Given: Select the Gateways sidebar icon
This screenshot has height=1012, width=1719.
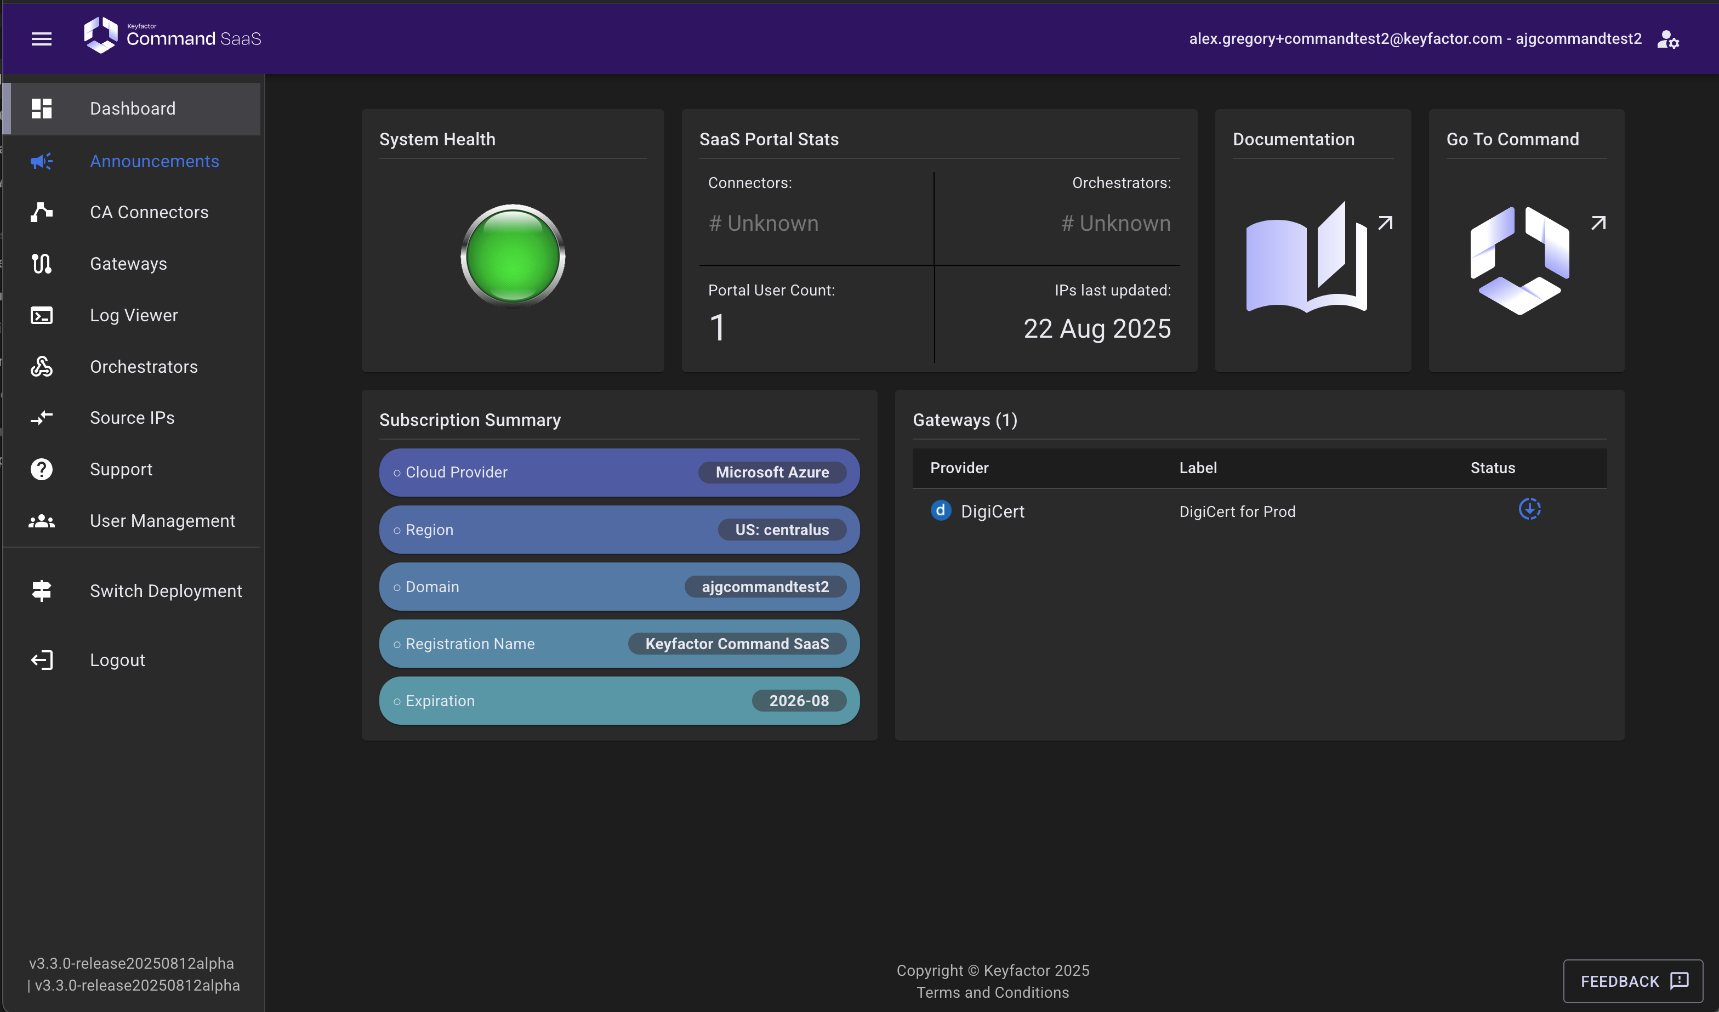Looking at the screenshot, I should [42, 263].
